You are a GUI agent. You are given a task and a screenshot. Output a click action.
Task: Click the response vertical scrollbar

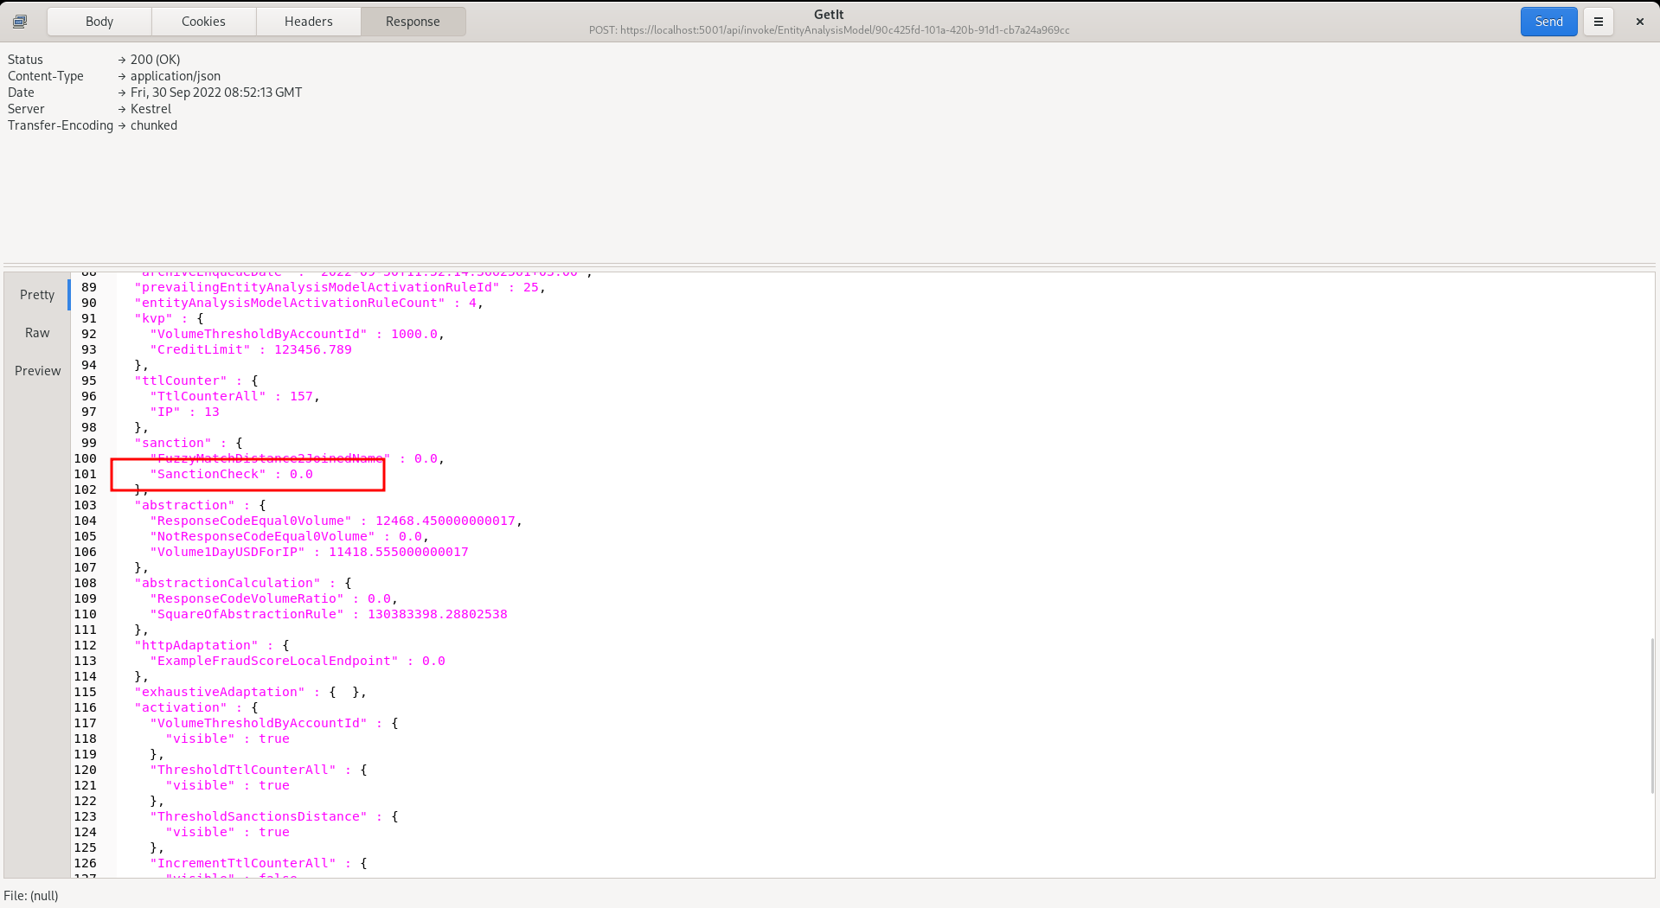pyautogui.click(x=1651, y=716)
